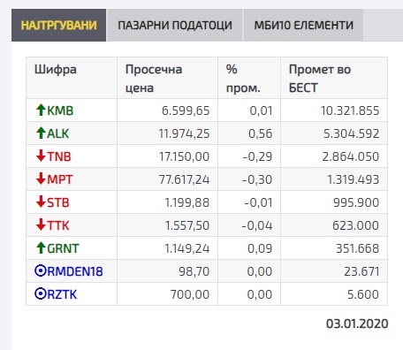Click the green up arrow beside GRNT
Viewport: 403px width, 350px height.
point(41,247)
